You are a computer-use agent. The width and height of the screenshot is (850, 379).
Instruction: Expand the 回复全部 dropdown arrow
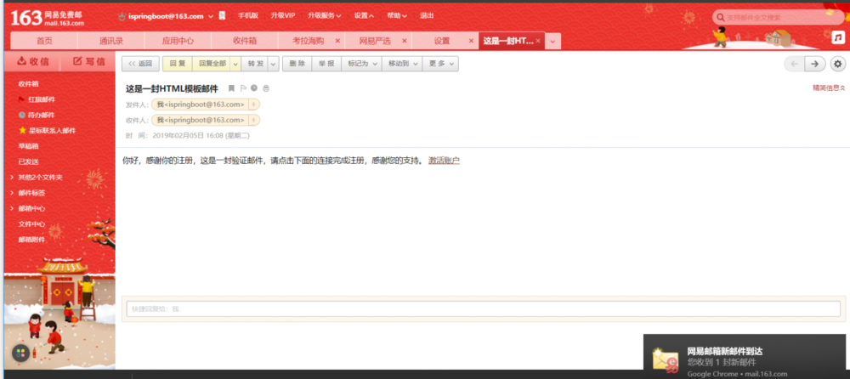(235, 64)
